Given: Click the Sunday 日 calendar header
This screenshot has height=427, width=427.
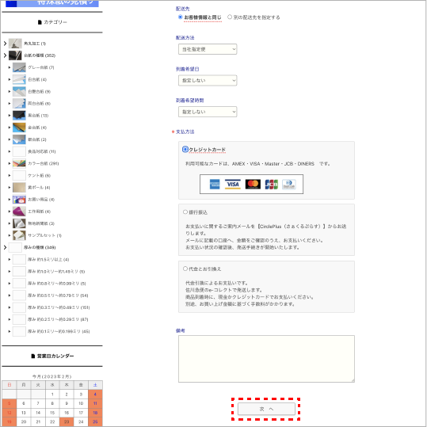Looking at the screenshot, I should click(10, 385).
